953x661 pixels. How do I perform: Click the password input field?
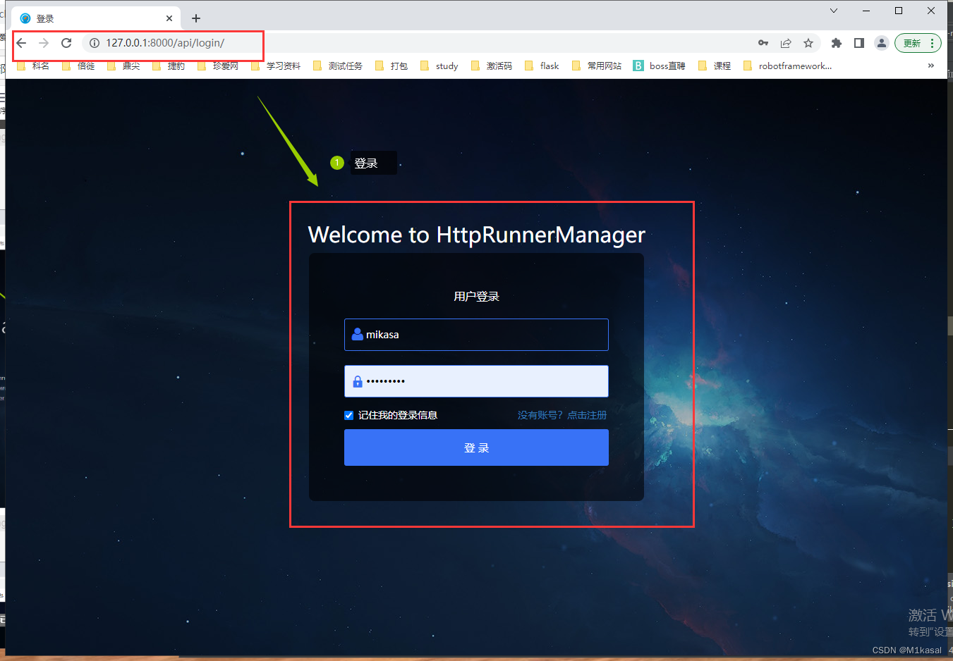[476, 381]
